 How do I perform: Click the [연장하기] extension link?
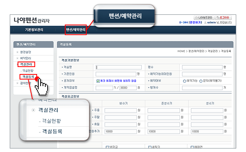pos(195,22)
